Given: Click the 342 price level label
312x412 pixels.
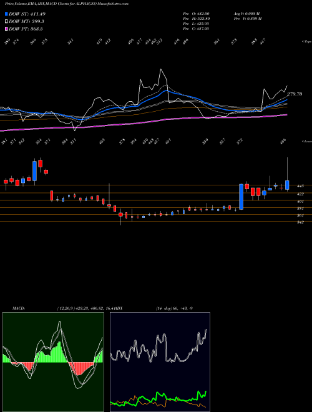Looking at the screenshot, I should click(x=300, y=222).
